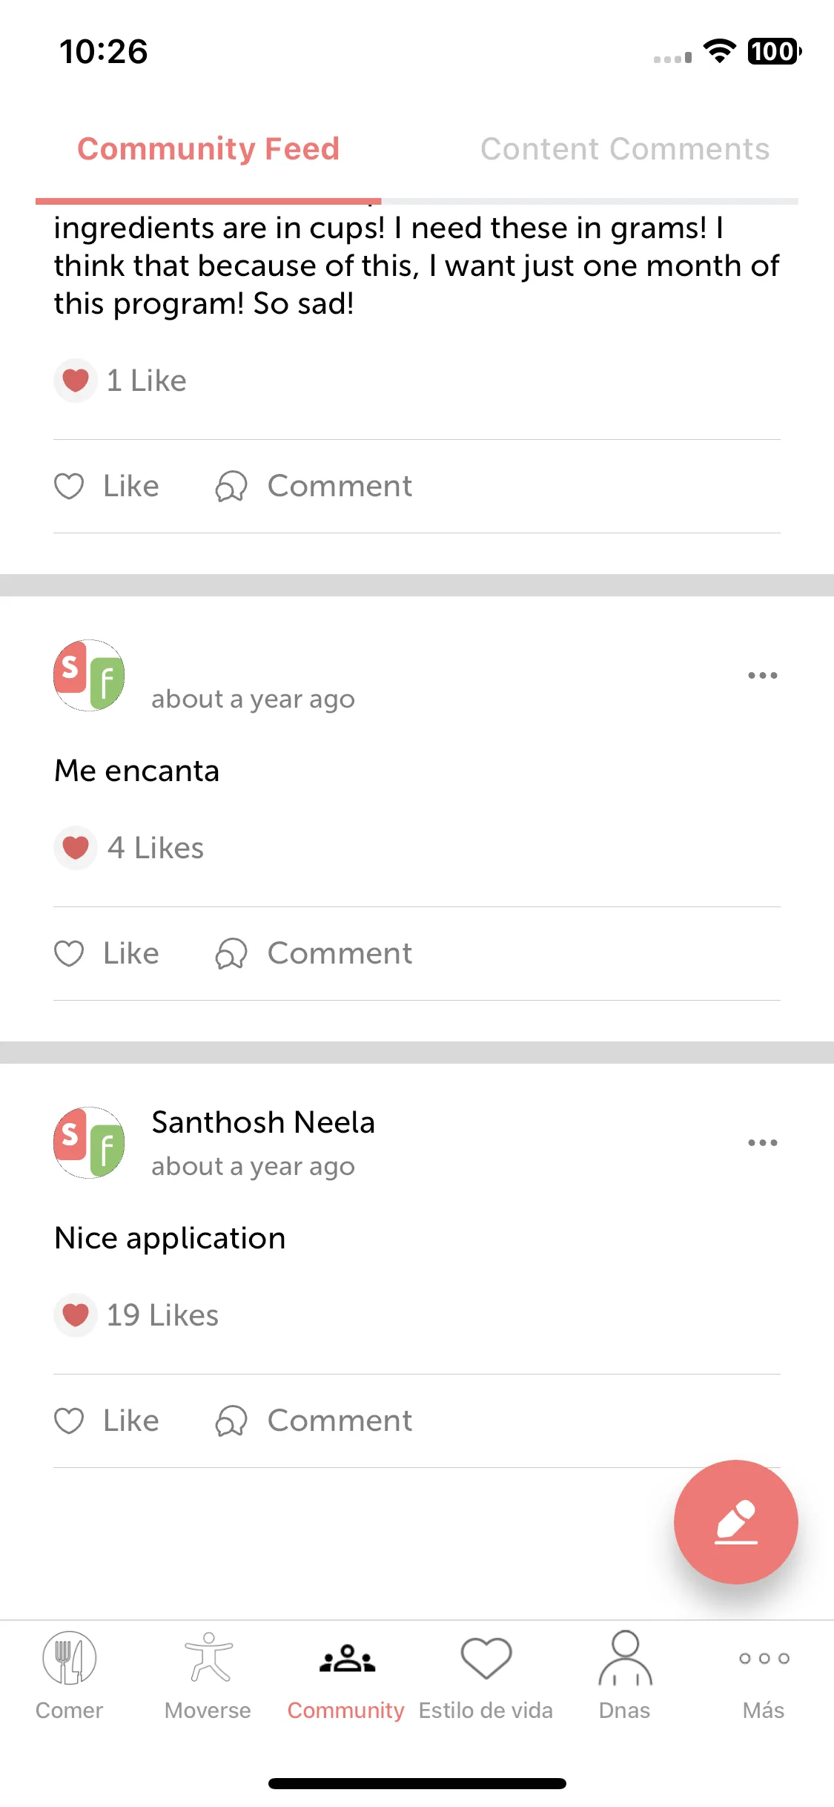Comment on the Me encanta post
834x1807 pixels.
[314, 953]
